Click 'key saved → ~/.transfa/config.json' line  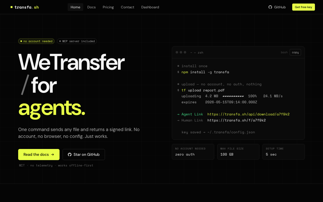click(x=218, y=132)
